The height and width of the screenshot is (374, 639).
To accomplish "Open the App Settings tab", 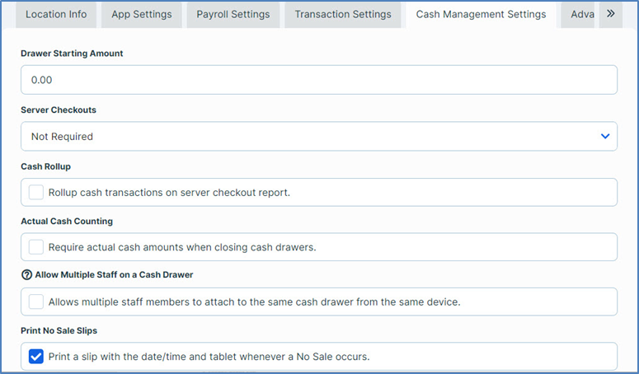I will 142,15.
